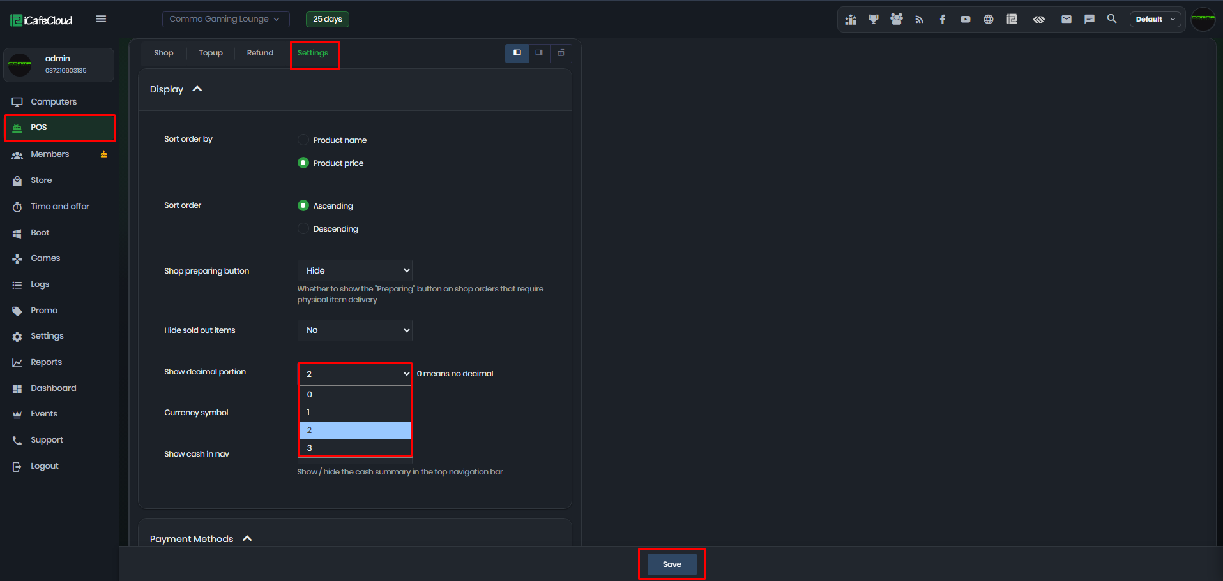The width and height of the screenshot is (1223, 581).
Task: Choose option 1 in decimal dropdown
Action: pyautogui.click(x=355, y=413)
